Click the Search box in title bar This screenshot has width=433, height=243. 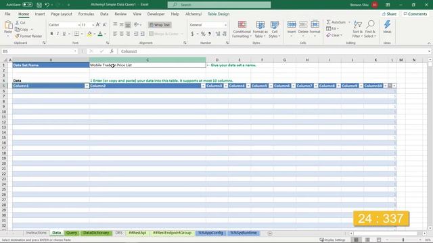tap(219, 5)
